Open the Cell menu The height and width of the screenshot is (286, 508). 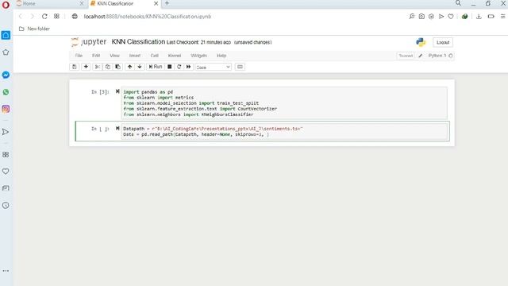(x=155, y=56)
